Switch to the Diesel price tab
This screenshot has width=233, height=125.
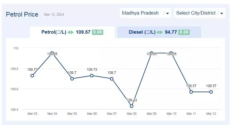(159, 32)
